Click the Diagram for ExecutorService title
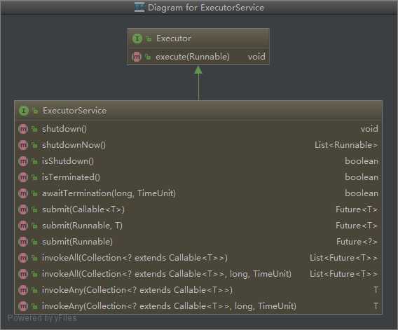 click(206, 8)
